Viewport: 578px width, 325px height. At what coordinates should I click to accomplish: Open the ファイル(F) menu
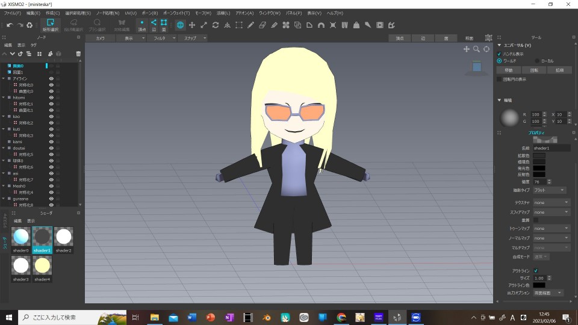tap(11, 13)
